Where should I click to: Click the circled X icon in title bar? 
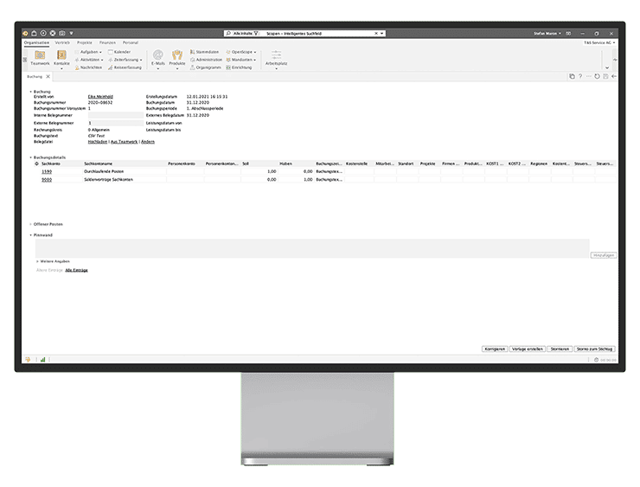pyautogui.click(x=53, y=33)
